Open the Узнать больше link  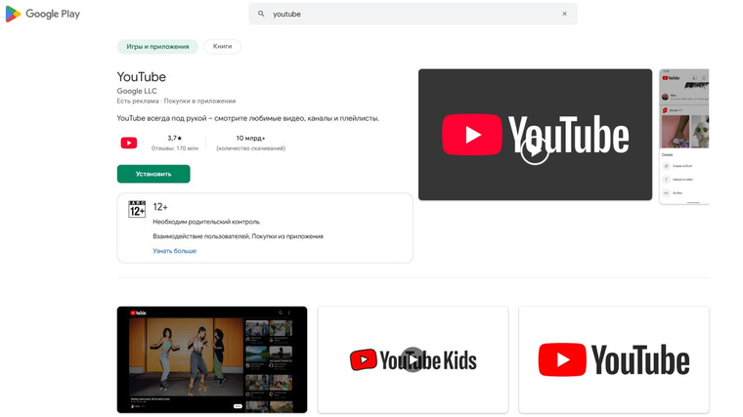[x=174, y=251]
